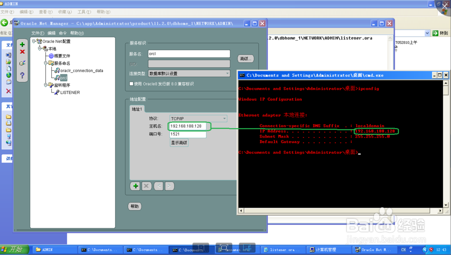Open the 帮助(H) menu in Net Manager
Screen dimensions: 451x255
click(77, 33)
